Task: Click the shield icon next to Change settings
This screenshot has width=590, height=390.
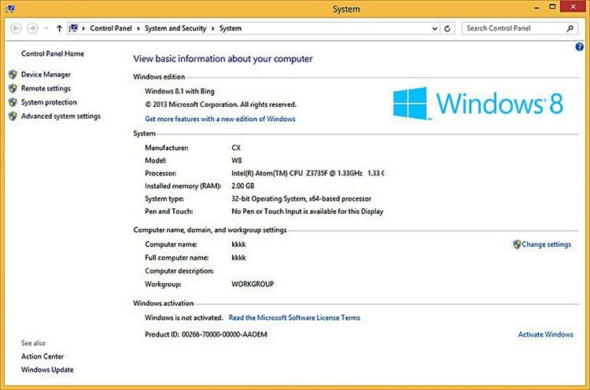Action: coord(517,245)
